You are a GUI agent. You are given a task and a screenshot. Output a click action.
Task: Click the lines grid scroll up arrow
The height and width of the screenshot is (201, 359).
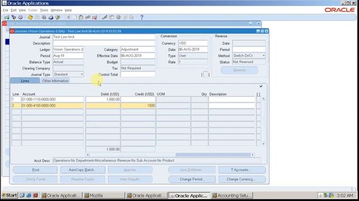(264, 99)
